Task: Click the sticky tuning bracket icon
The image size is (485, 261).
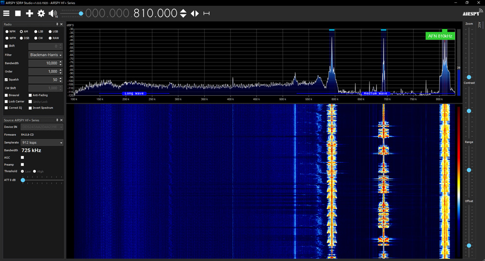Action: (x=206, y=13)
